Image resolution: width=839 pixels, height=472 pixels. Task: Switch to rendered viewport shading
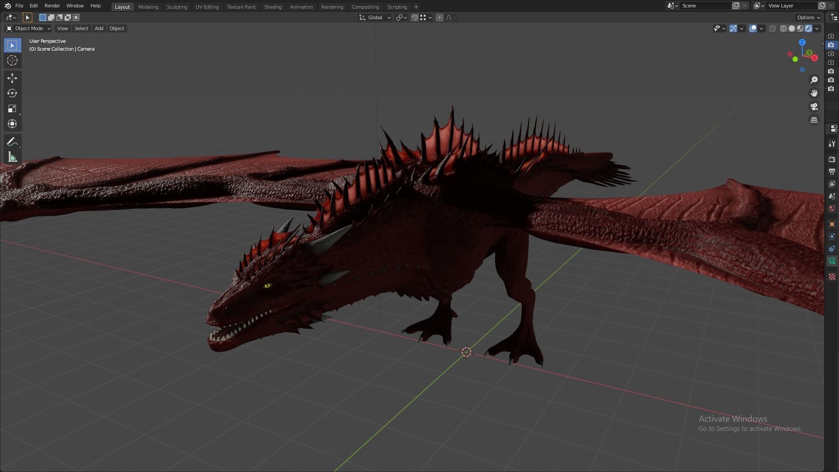point(808,28)
